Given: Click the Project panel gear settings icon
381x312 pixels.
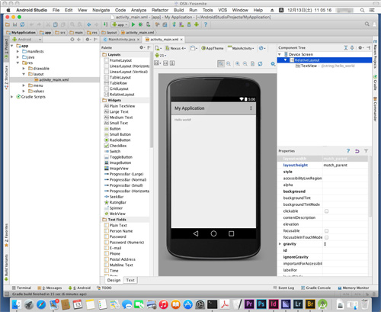Looking at the screenshot, I should 88,40.
